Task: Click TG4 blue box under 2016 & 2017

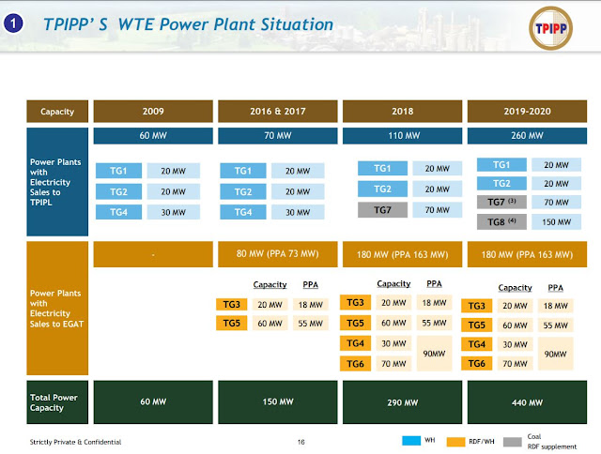Action: pyautogui.click(x=243, y=212)
